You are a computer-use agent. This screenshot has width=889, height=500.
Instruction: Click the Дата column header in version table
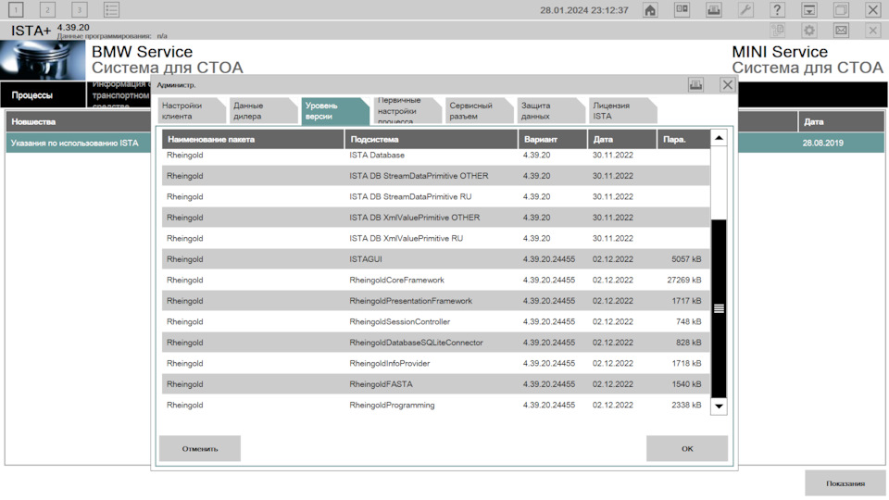pyautogui.click(x=622, y=139)
